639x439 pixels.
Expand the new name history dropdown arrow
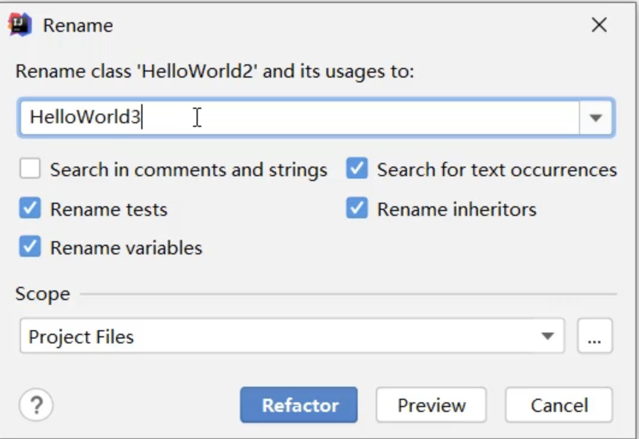(x=596, y=118)
